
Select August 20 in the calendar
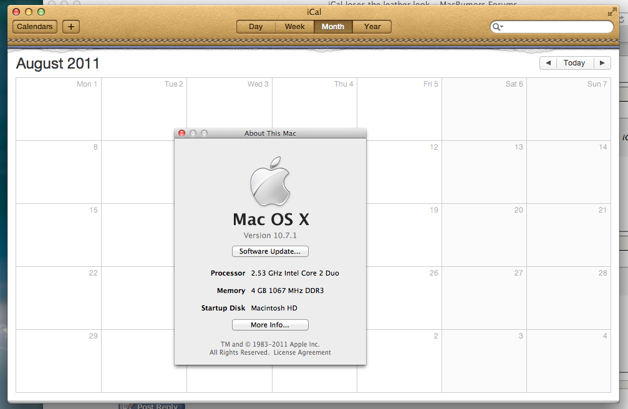[484, 235]
